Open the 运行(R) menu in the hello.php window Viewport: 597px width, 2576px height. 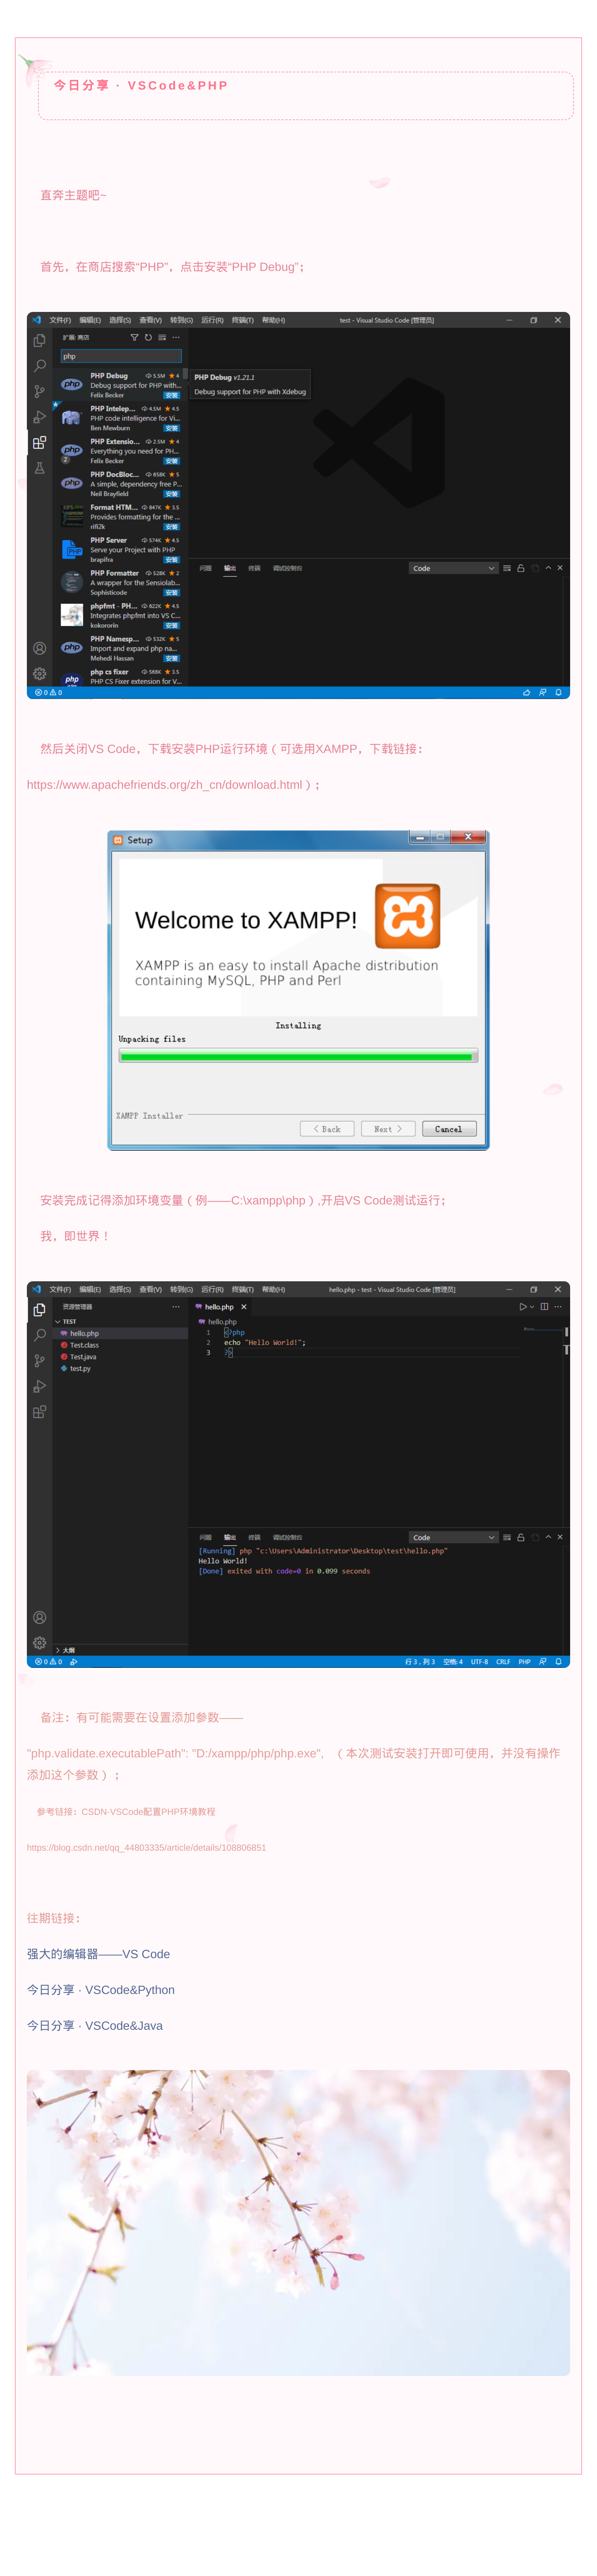[212, 1290]
